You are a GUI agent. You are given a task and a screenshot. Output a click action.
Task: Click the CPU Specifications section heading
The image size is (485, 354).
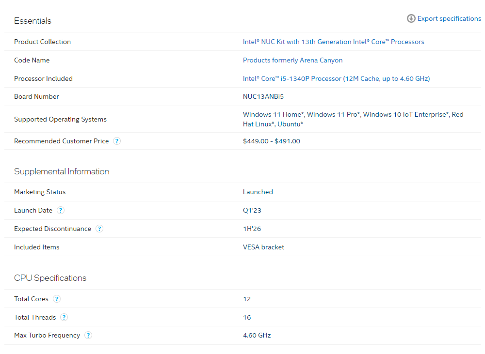[x=50, y=278]
